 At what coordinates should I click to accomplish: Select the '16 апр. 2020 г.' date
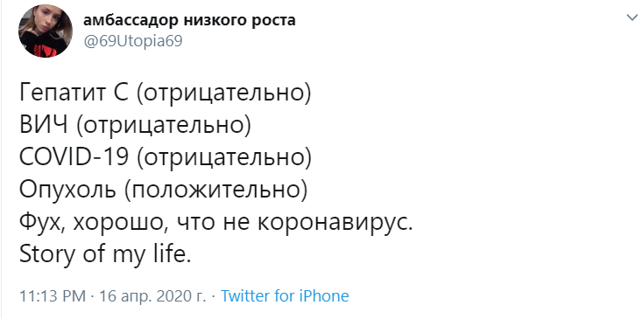[152, 295]
